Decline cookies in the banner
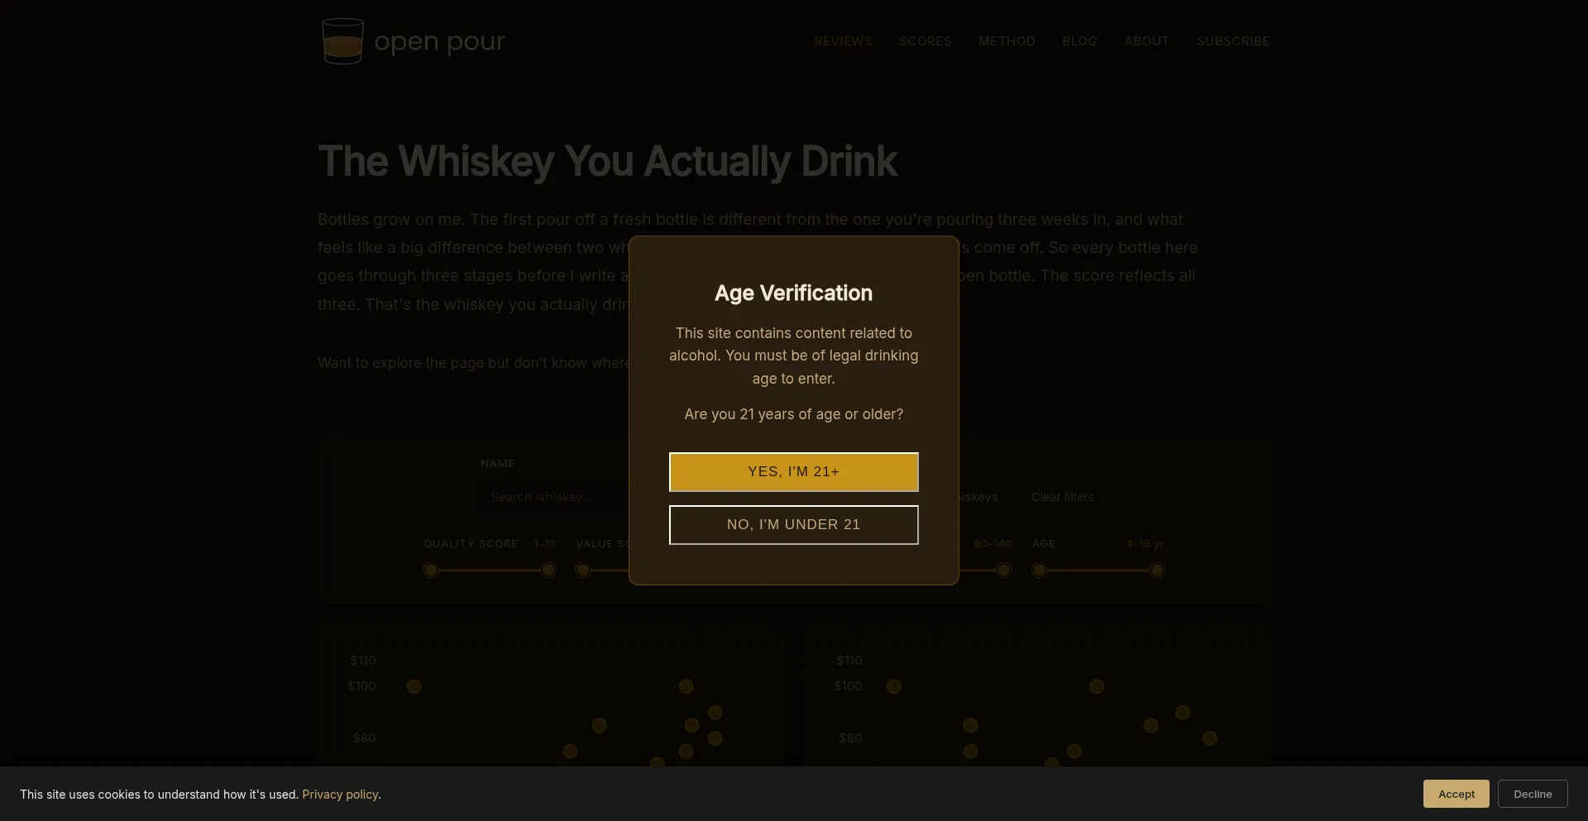This screenshot has width=1588, height=821. 1533,794
